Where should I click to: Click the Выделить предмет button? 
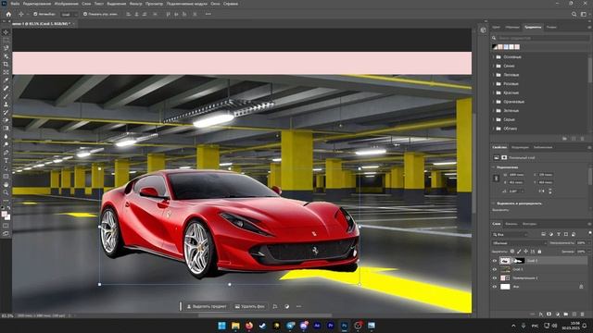point(207,306)
